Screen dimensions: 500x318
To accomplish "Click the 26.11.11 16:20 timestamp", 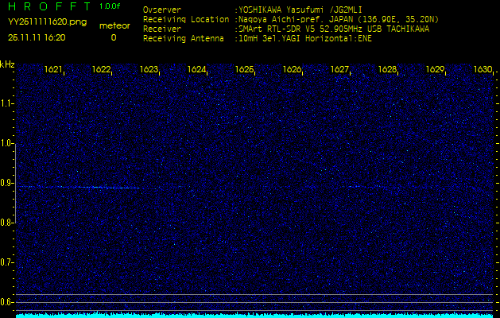I will (37, 37).
